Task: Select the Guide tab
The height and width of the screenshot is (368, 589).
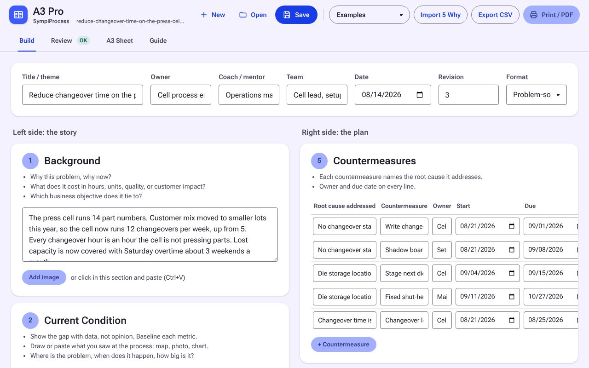Action: [x=158, y=40]
